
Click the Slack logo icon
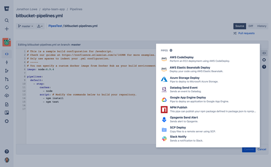(x=164, y=139)
